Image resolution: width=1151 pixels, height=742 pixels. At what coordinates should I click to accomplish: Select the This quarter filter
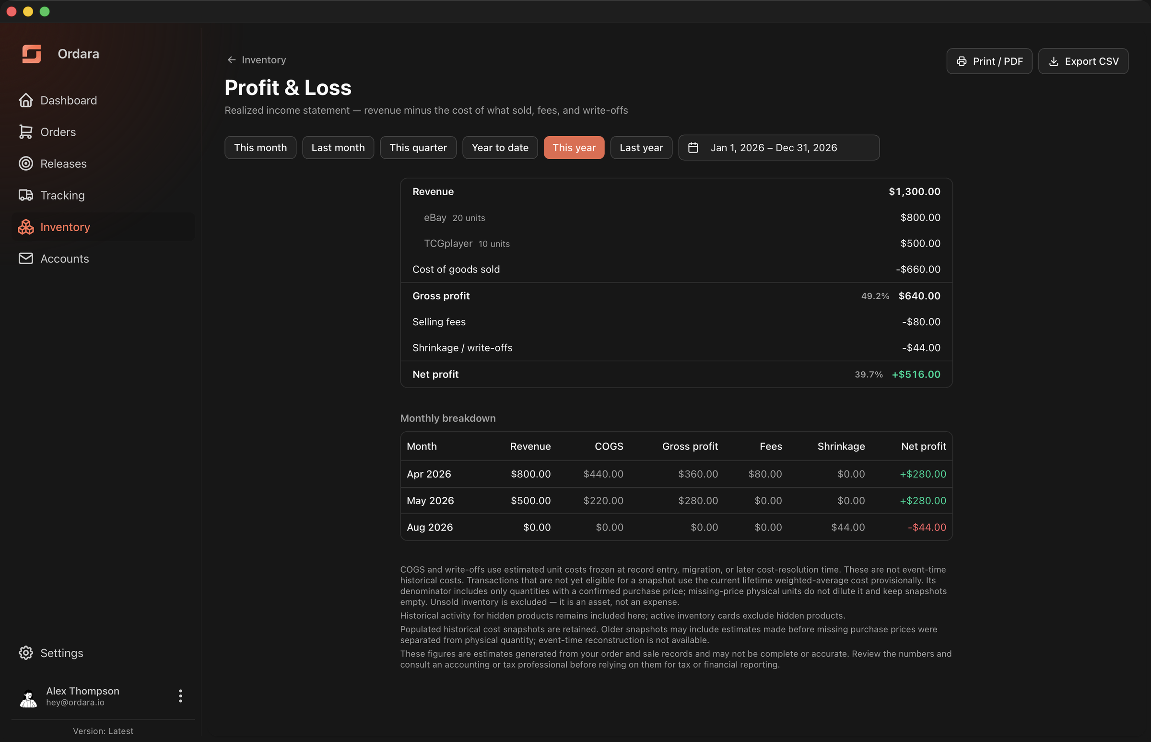pos(418,147)
